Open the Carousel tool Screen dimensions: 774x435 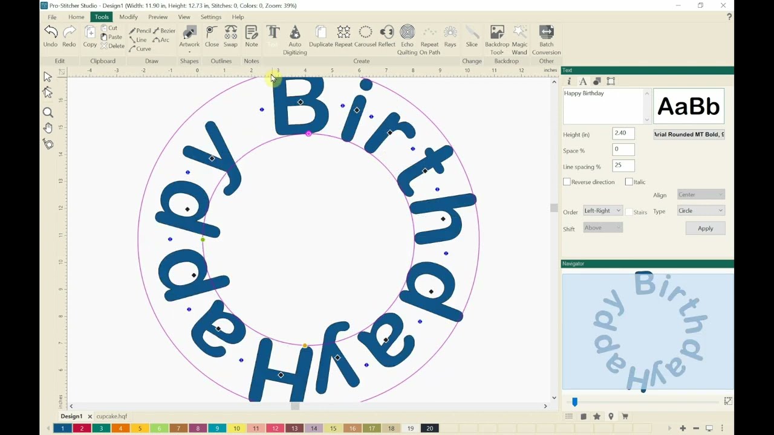click(x=365, y=36)
